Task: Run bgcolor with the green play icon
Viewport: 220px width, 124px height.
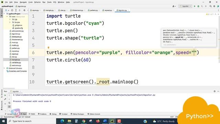Action: click(x=195, y=6)
